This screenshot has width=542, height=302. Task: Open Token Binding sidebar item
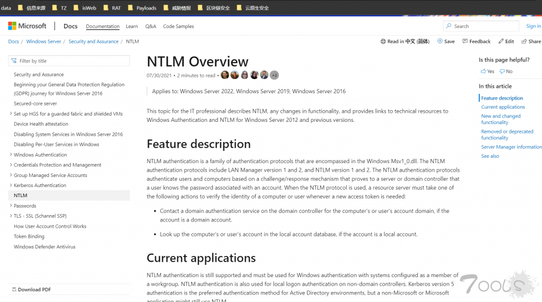pos(29,236)
